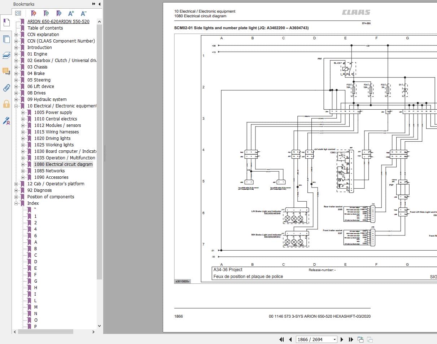Viewport: 437px width, 344px height.
Task: Click the double-arrow expand panel icon
Action: [94, 4]
